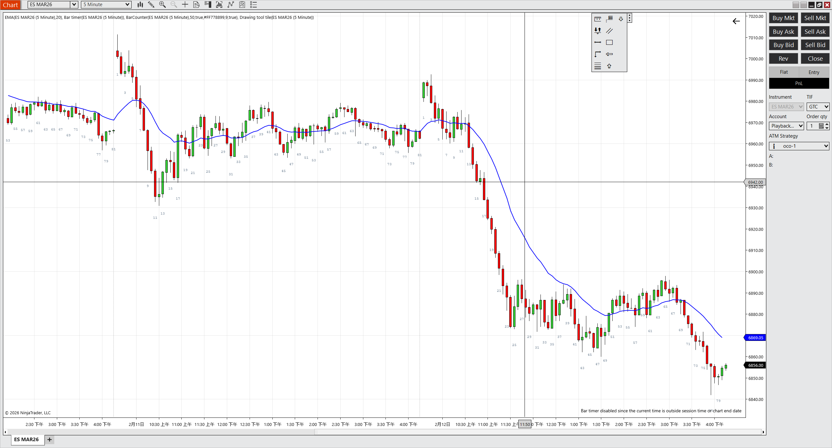Open the 5 Minute interval dropdown
This screenshot has width=832, height=448.
[127, 5]
